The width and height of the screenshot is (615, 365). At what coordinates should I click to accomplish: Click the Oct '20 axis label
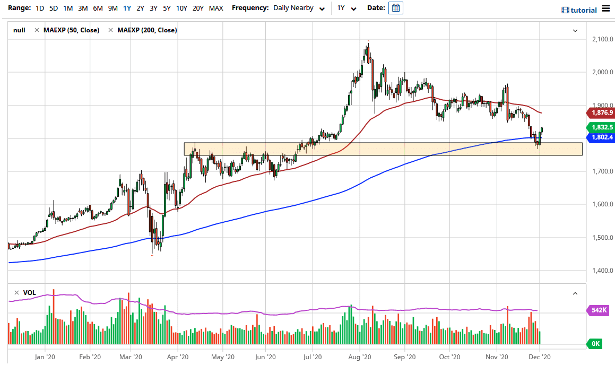point(449,357)
